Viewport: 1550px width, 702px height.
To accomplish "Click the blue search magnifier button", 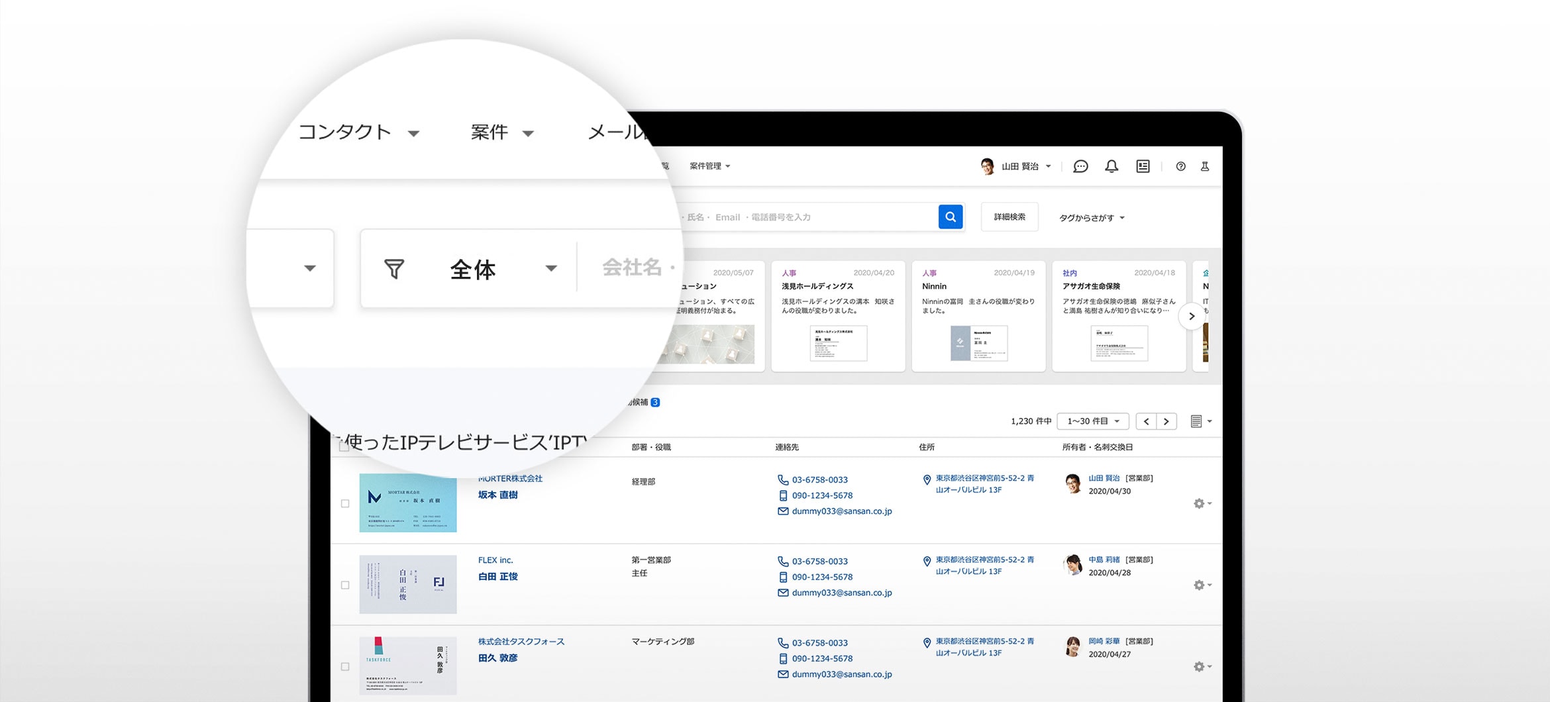I will pos(951,217).
